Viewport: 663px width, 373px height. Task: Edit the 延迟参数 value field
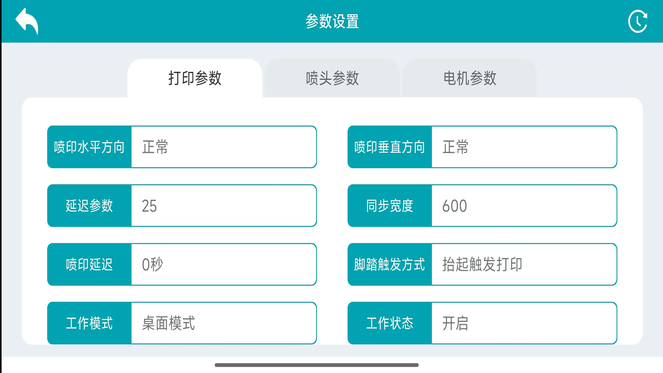point(224,206)
